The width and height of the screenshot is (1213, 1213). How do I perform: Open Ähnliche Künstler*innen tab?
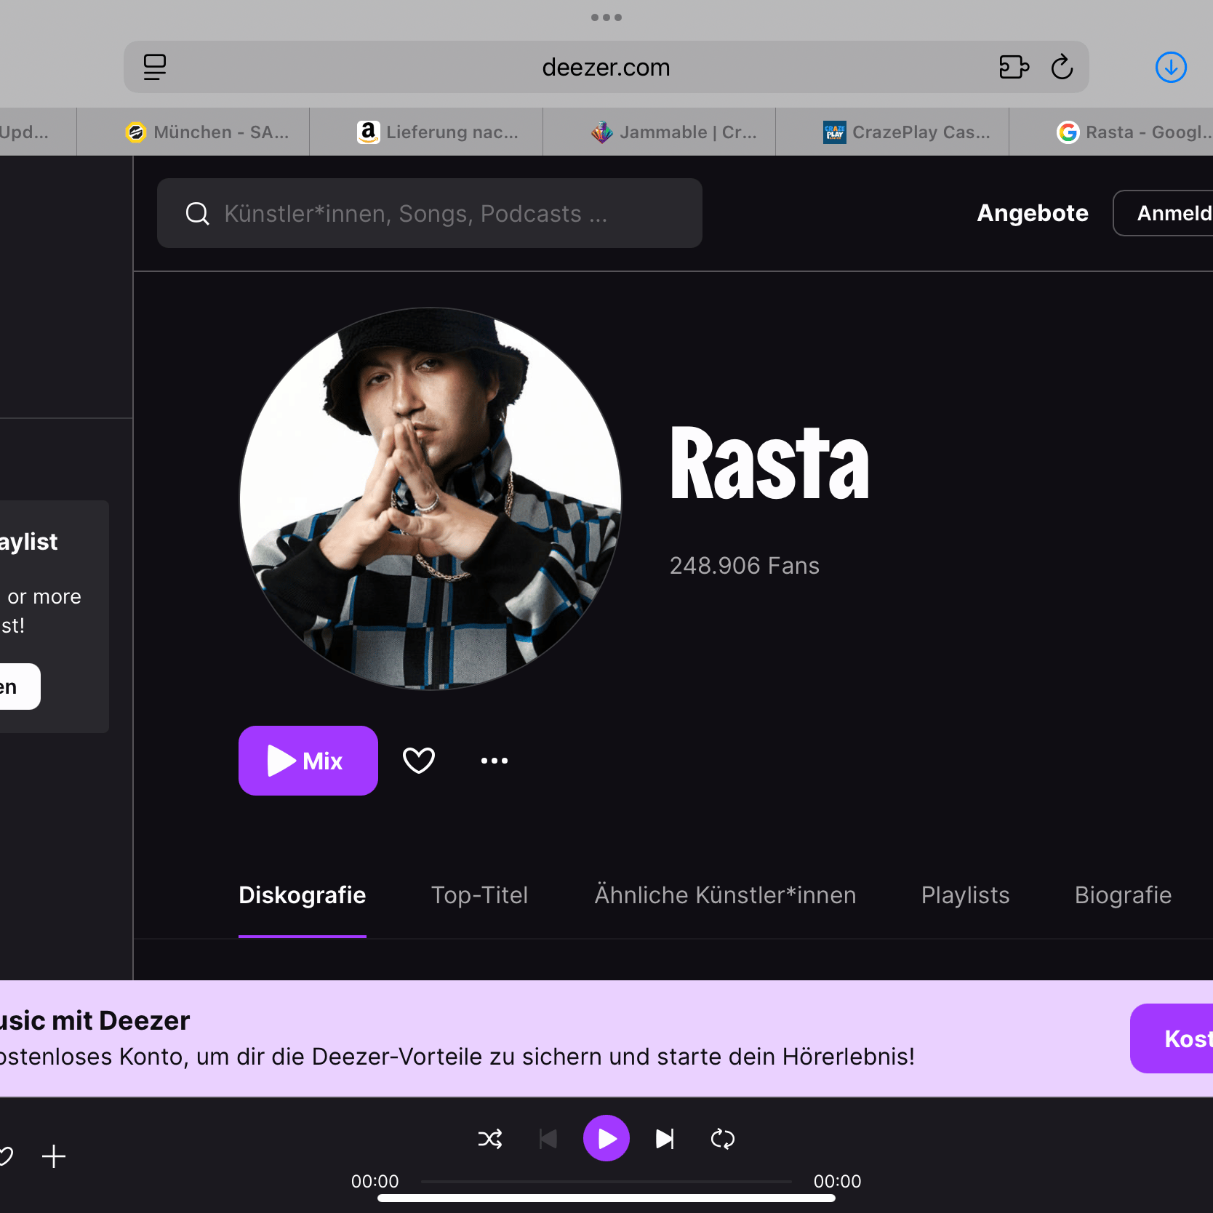(x=725, y=895)
